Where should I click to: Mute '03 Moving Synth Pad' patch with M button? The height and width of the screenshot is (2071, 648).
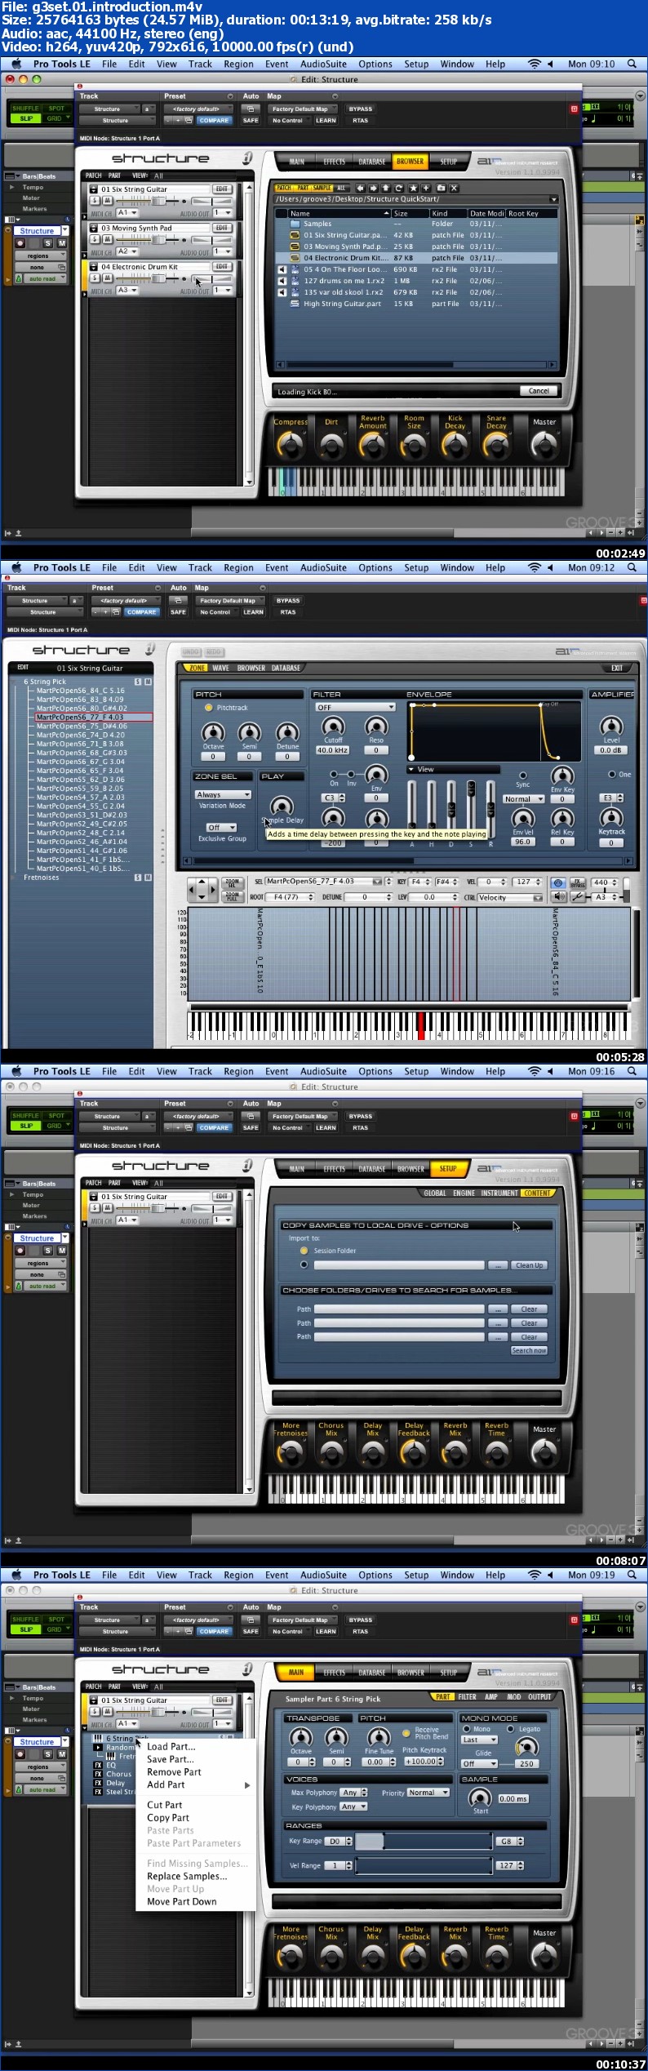106,239
